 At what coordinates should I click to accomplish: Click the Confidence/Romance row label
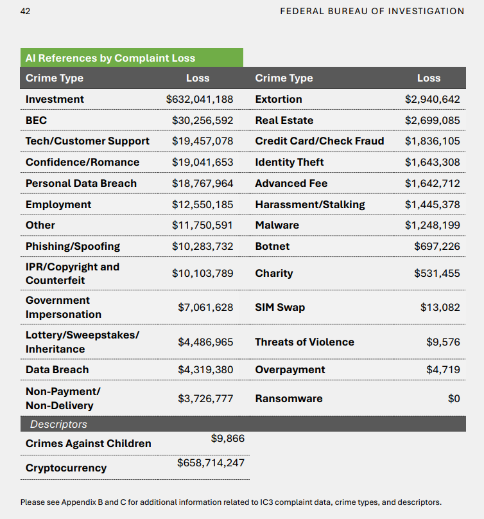point(82,162)
